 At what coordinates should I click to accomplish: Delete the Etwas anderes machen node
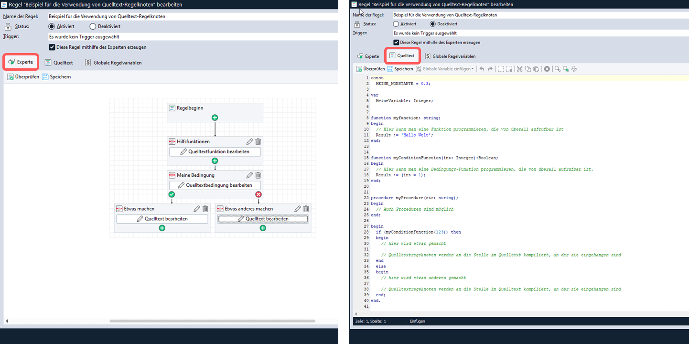[306, 209]
